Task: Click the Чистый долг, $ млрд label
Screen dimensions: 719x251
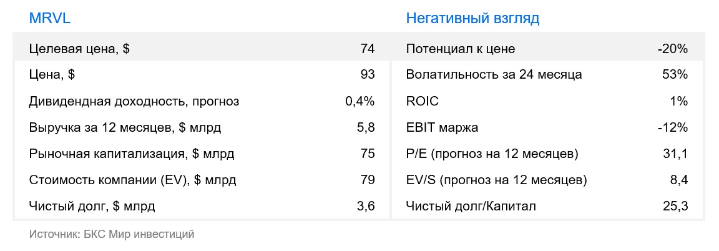Action: click(92, 206)
